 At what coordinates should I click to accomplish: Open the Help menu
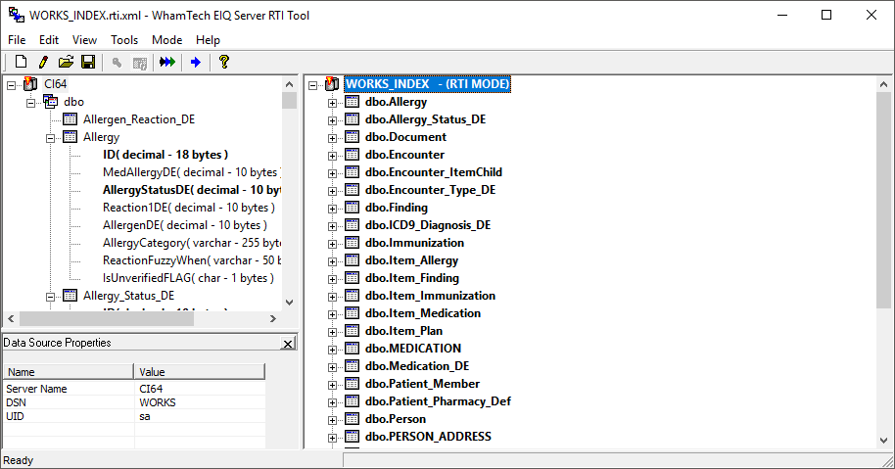coord(208,40)
